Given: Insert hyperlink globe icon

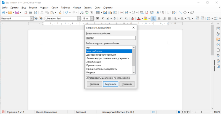Looking at the screenshot, I should tap(142, 12).
